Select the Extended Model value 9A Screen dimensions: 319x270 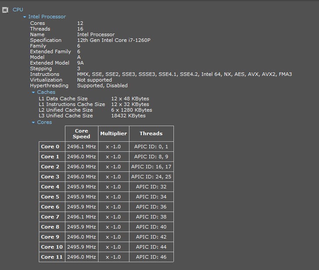(80, 63)
